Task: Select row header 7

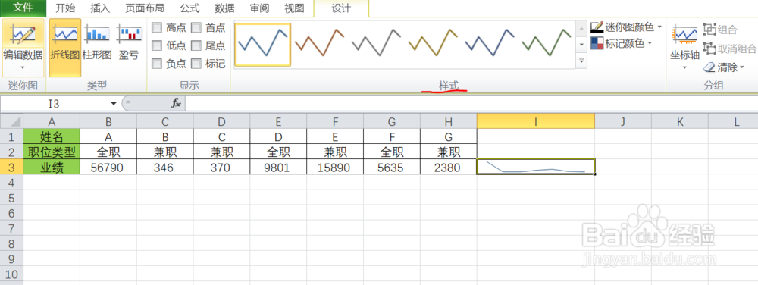Action: [x=11, y=228]
